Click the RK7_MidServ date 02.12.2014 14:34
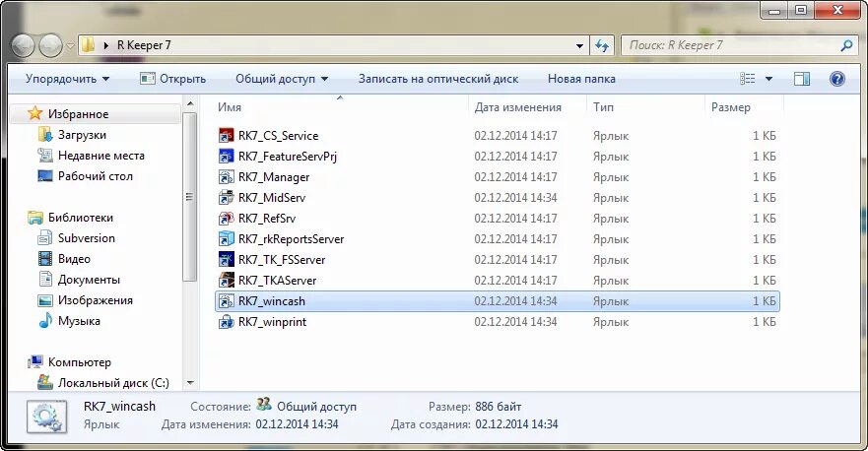The height and width of the screenshot is (451, 868). tap(515, 198)
